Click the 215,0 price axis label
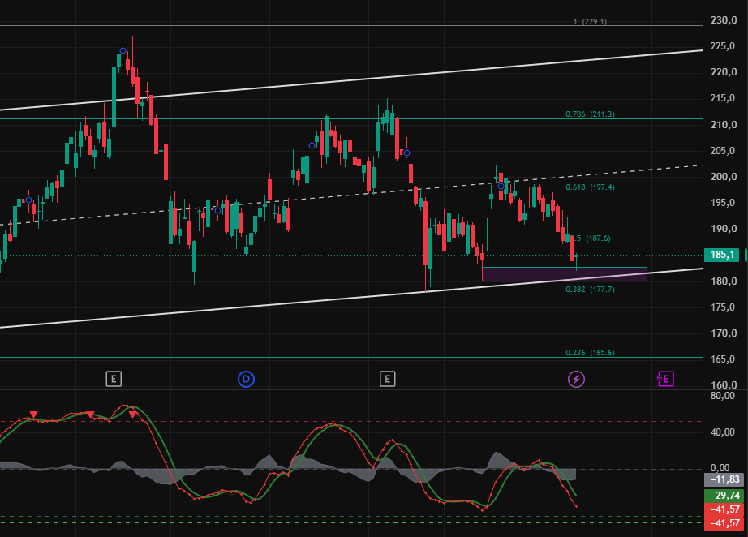This screenshot has width=748, height=537. tap(724, 98)
